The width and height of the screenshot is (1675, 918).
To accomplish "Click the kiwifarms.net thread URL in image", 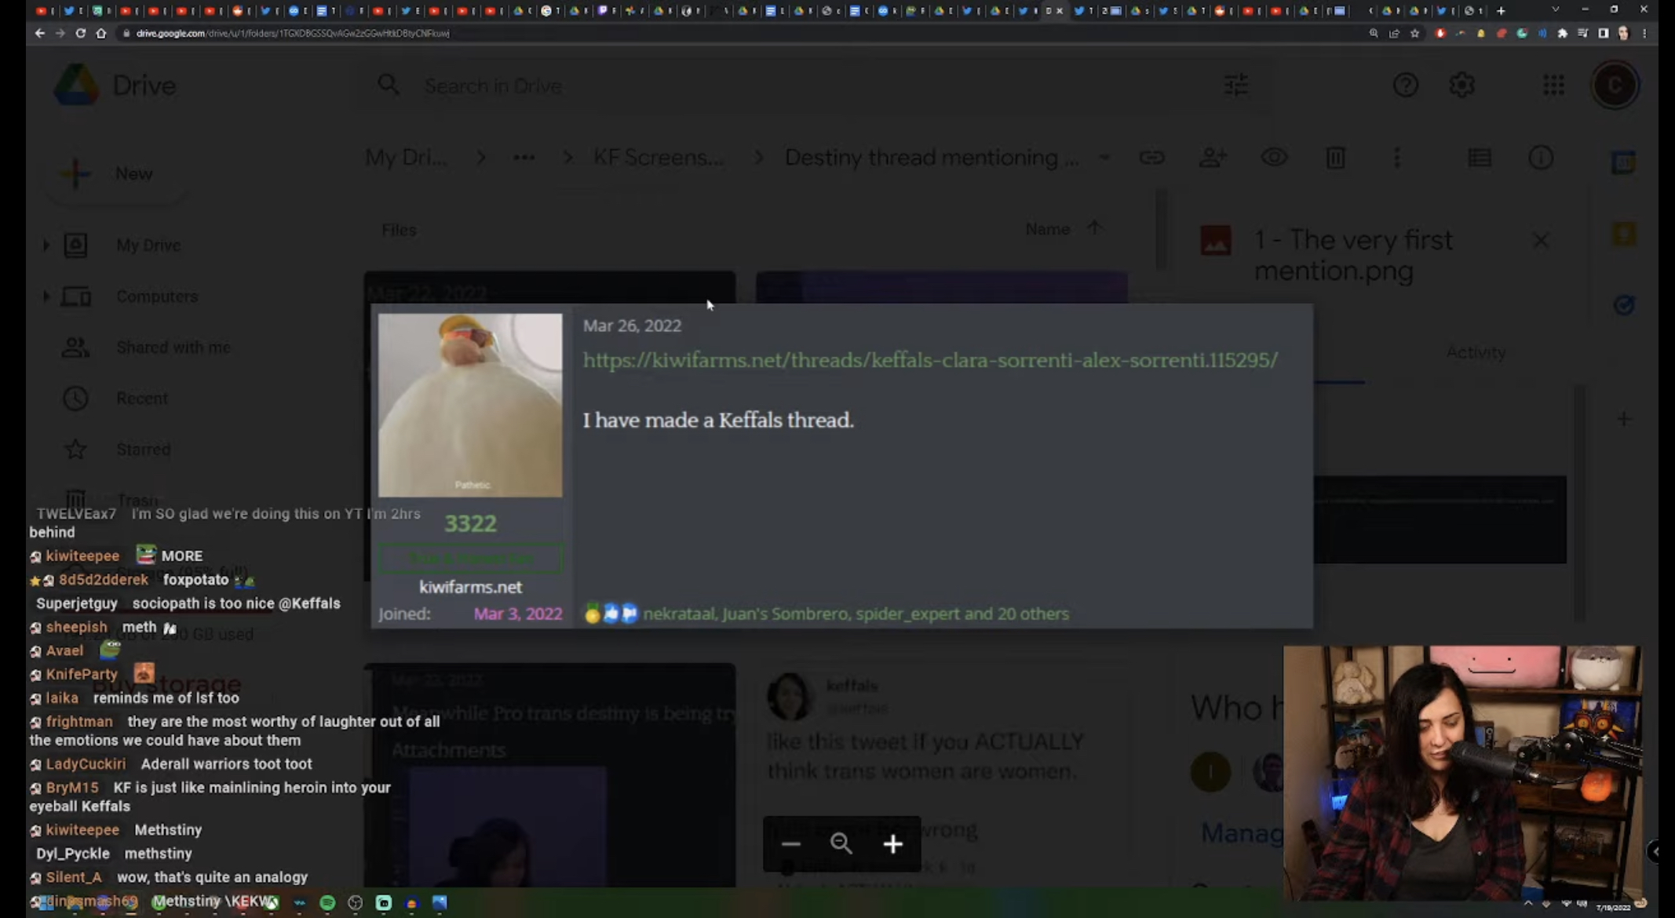I will tap(930, 360).
